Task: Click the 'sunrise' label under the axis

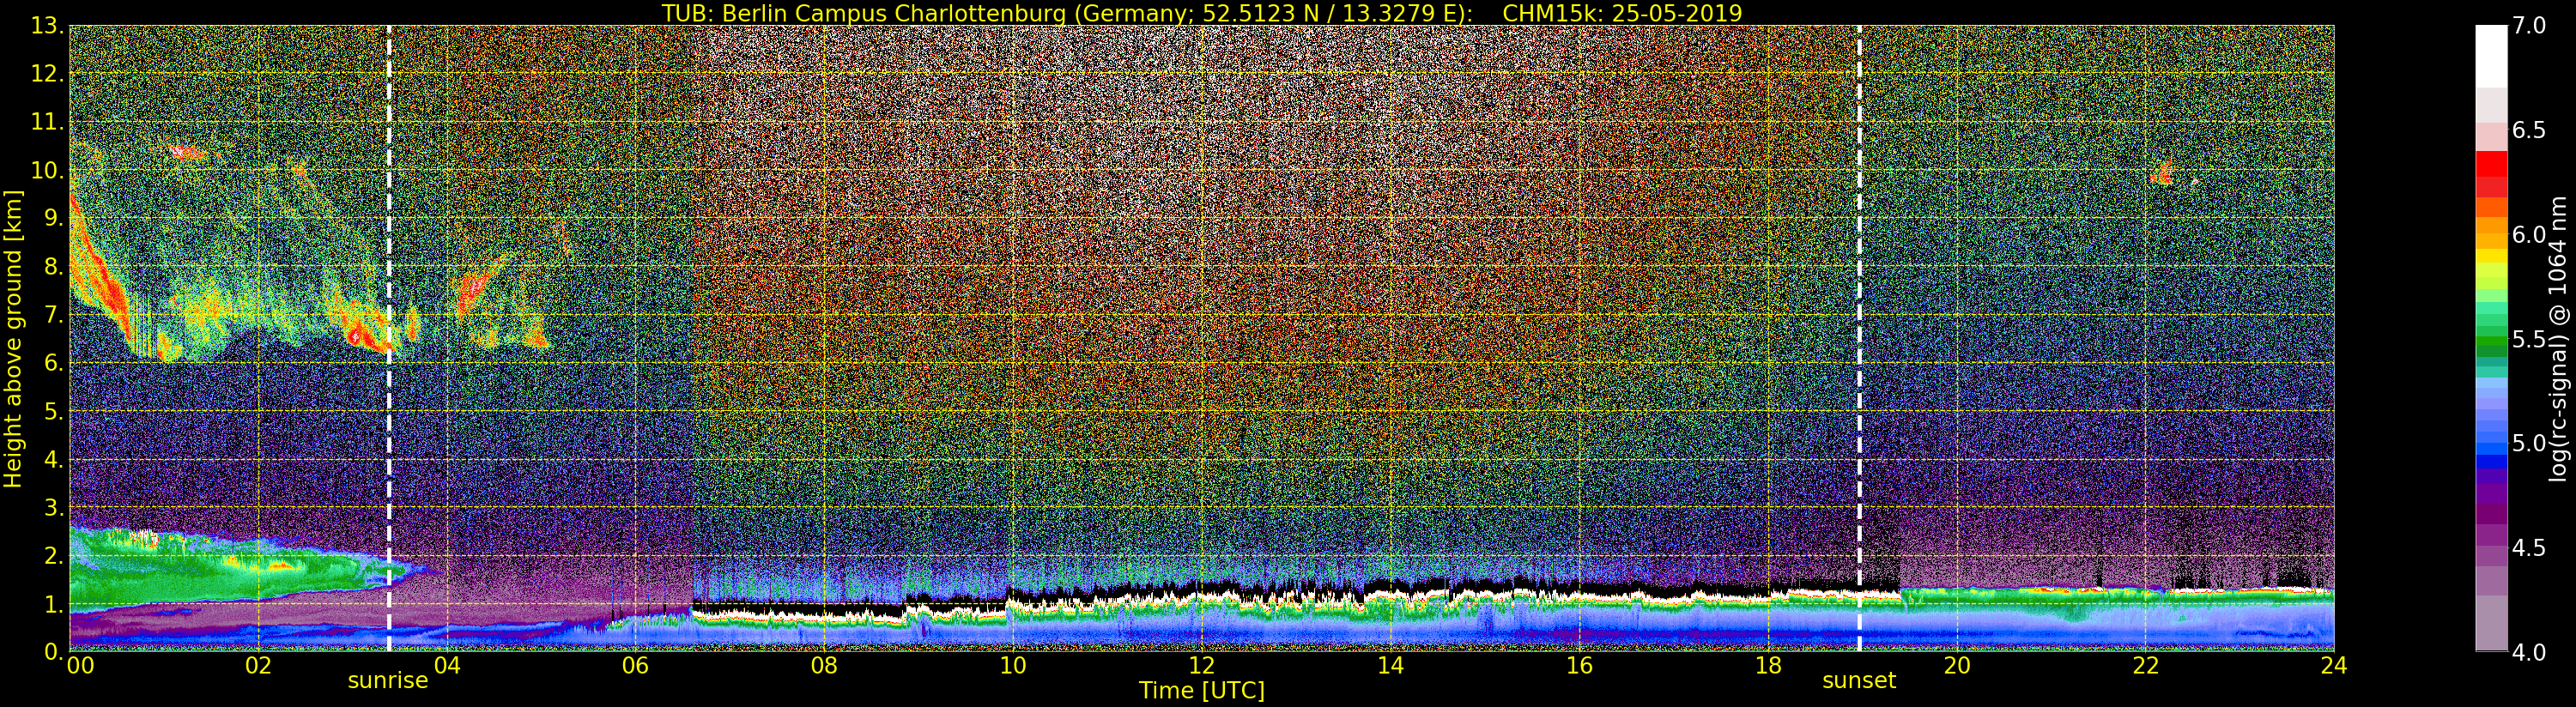Action: pyautogui.click(x=388, y=681)
